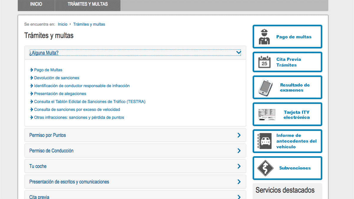Open the INICIO navigation tab
Viewport: 354px width, 199px height.
[36, 4]
